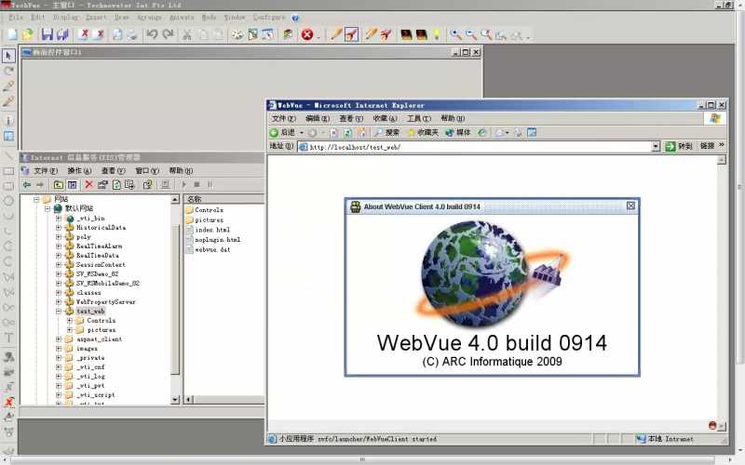This screenshot has height=465, width=745.
Task: Open the address bar dropdown arrow
Action: click(656, 147)
